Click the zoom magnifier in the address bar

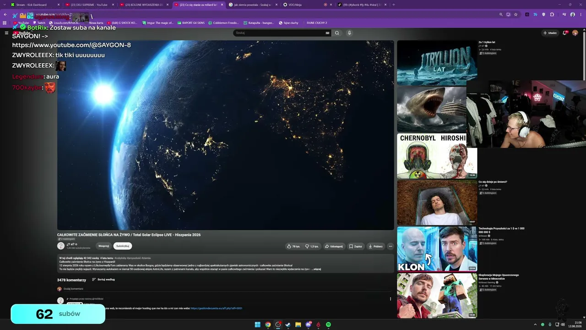tap(501, 14)
